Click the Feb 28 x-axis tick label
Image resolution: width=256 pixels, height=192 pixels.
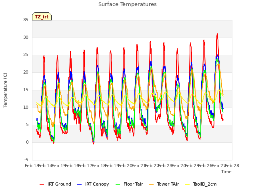coord(232,166)
